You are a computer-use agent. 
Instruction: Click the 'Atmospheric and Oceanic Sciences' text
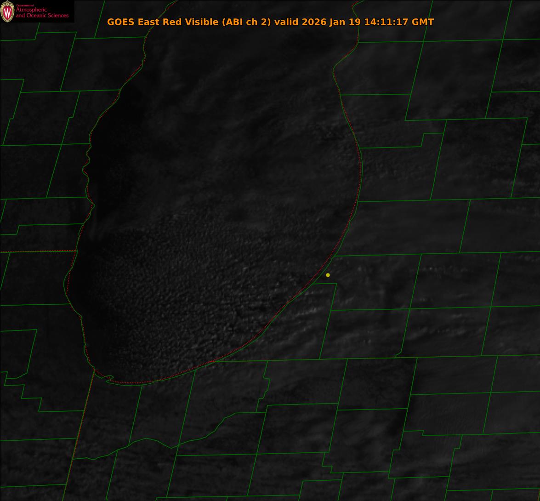(x=42, y=13)
